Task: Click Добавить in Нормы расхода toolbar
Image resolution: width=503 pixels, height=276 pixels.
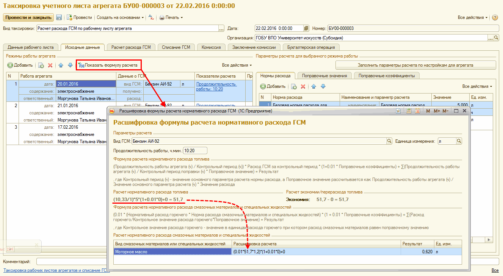Action: pyautogui.click(x=273, y=86)
